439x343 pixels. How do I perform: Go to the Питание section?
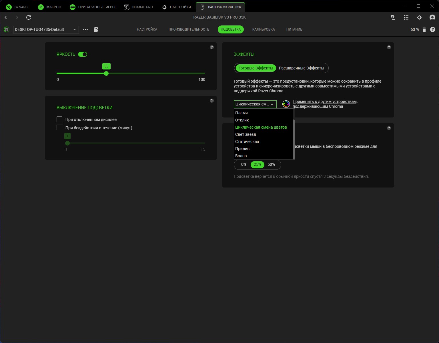click(294, 29)
